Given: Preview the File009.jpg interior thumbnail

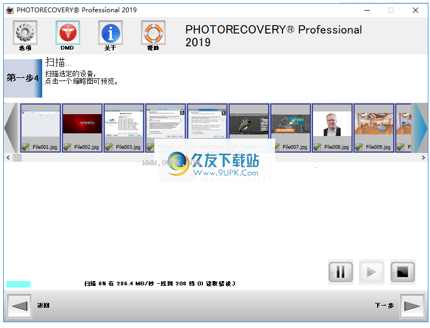Looking at the screenshot, I should [x=374, y=124].
